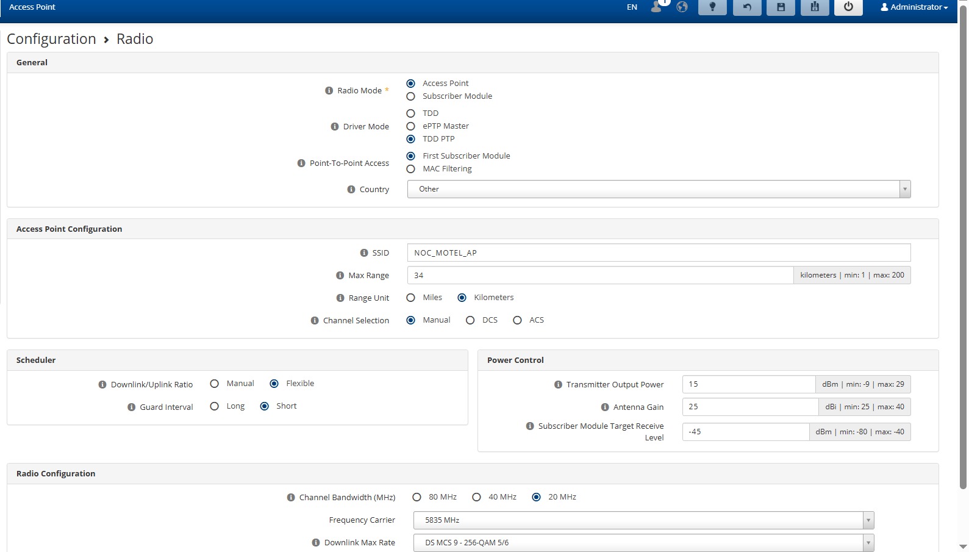Open the user notifications icon

[x=657, y=7]
